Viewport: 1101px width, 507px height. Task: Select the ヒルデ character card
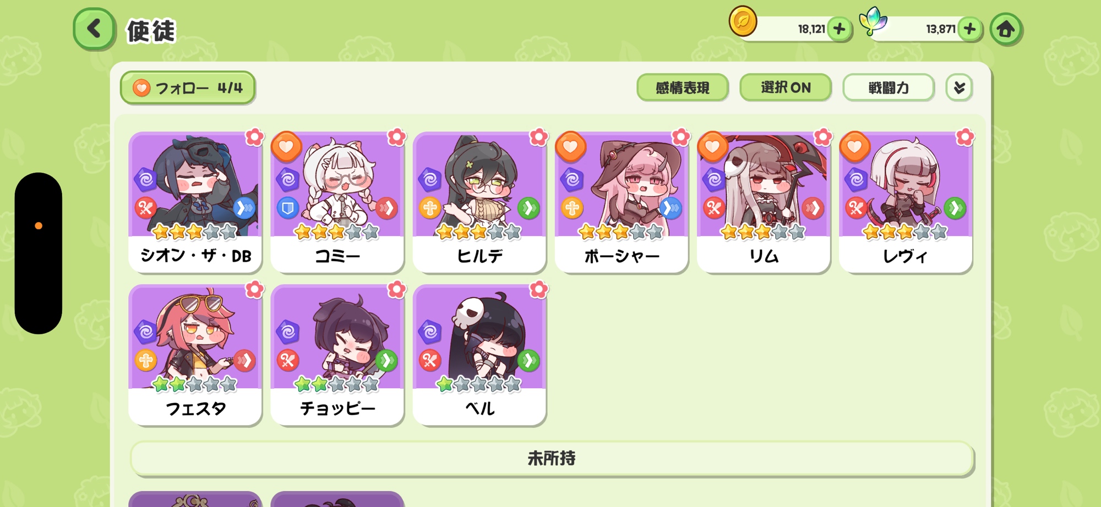point(479,202)
